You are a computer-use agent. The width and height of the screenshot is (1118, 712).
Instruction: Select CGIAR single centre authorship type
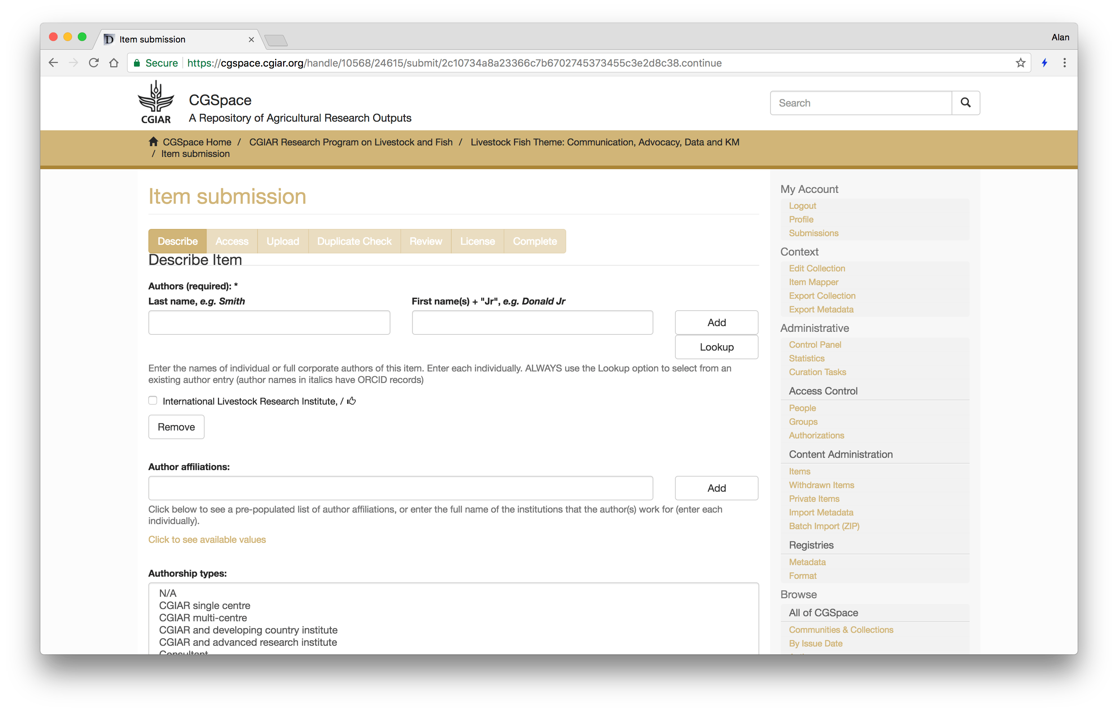point(205,605)
